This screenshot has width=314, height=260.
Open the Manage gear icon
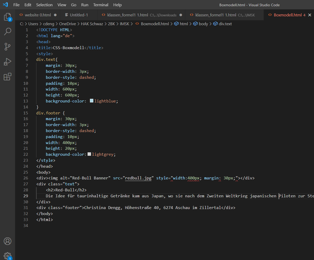(x=8, y=255)
